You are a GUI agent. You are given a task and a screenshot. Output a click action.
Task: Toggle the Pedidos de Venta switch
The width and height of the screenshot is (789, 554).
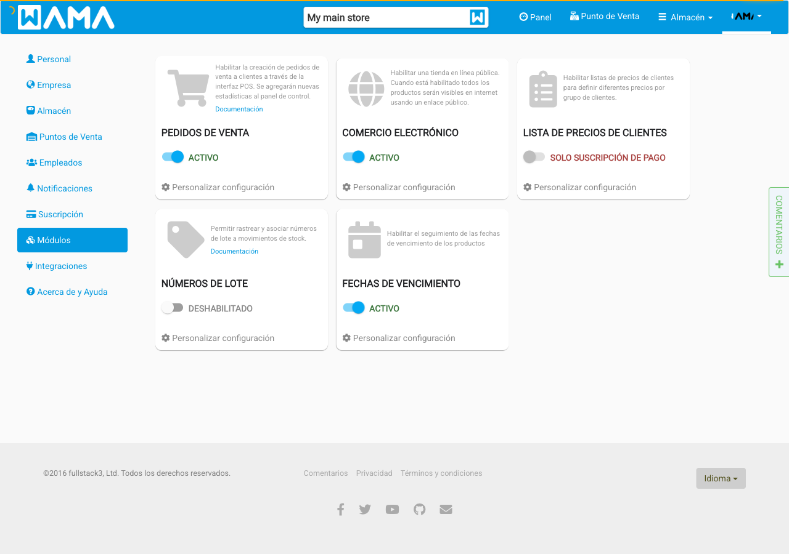pos(173,157)
